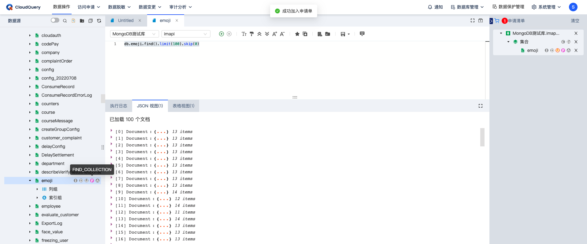Toggle the I permission on request-list emoji
Image resolution: width=587 pixels, height=244 pixels.
[x=547, y=50]
